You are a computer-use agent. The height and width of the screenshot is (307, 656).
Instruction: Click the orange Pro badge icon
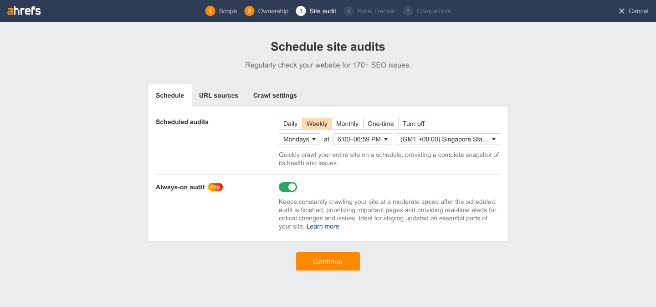[215, 187]
